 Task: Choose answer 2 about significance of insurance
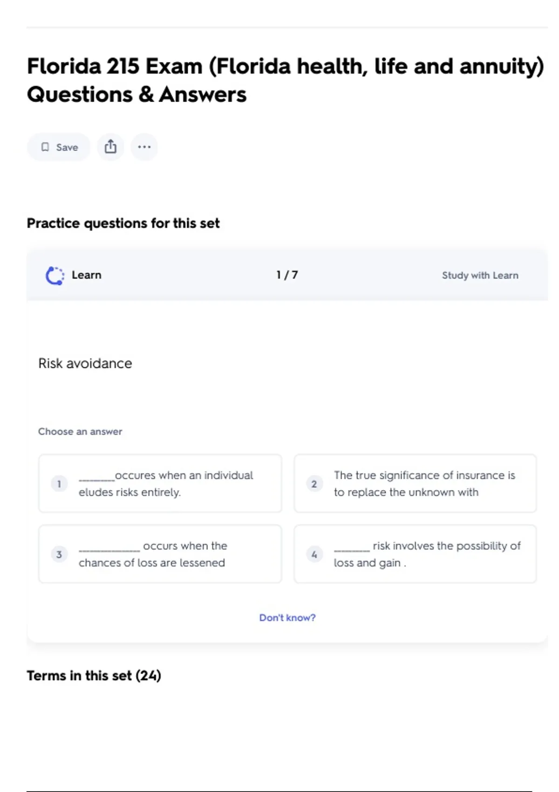point(415,484)
